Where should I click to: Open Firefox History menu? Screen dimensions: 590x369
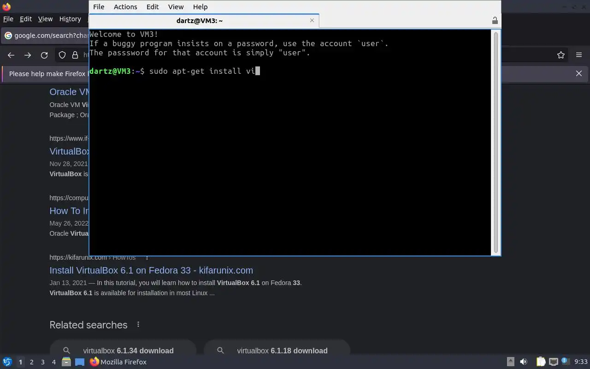click(x=70, y=19)
